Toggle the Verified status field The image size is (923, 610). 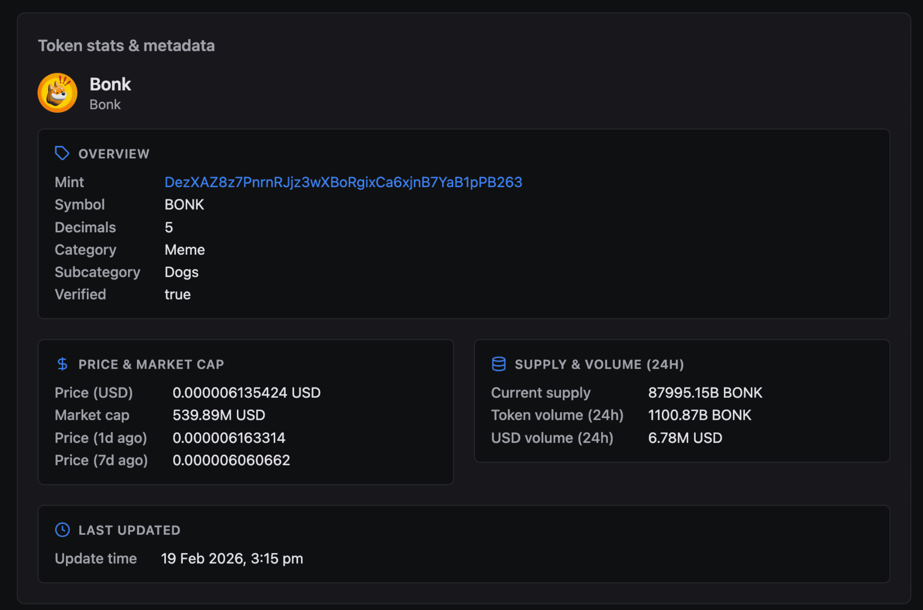pos(81,294)
